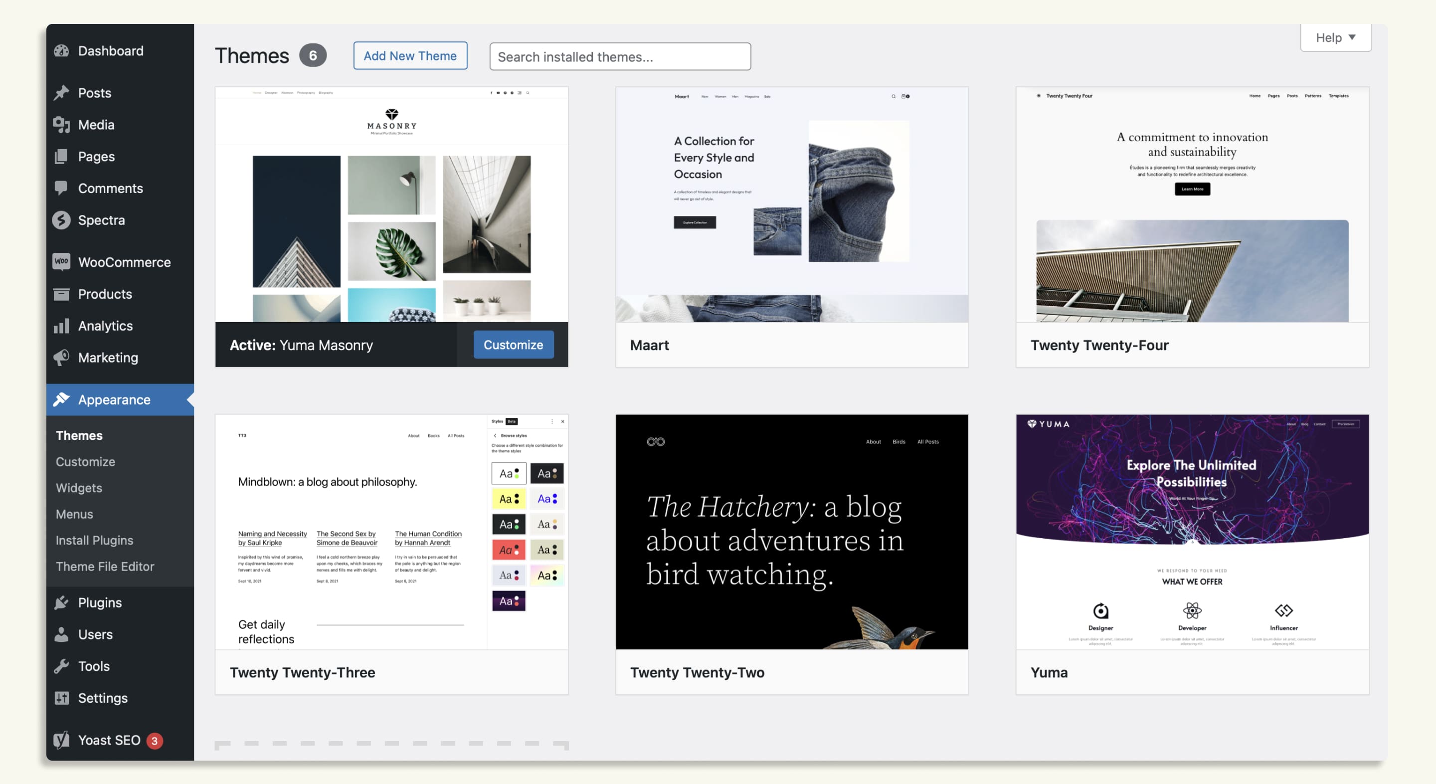Click the WooCommerce Woo icon
This screenshot has height=784, width=1436.
pyautogui.click(x=61, y=261)
